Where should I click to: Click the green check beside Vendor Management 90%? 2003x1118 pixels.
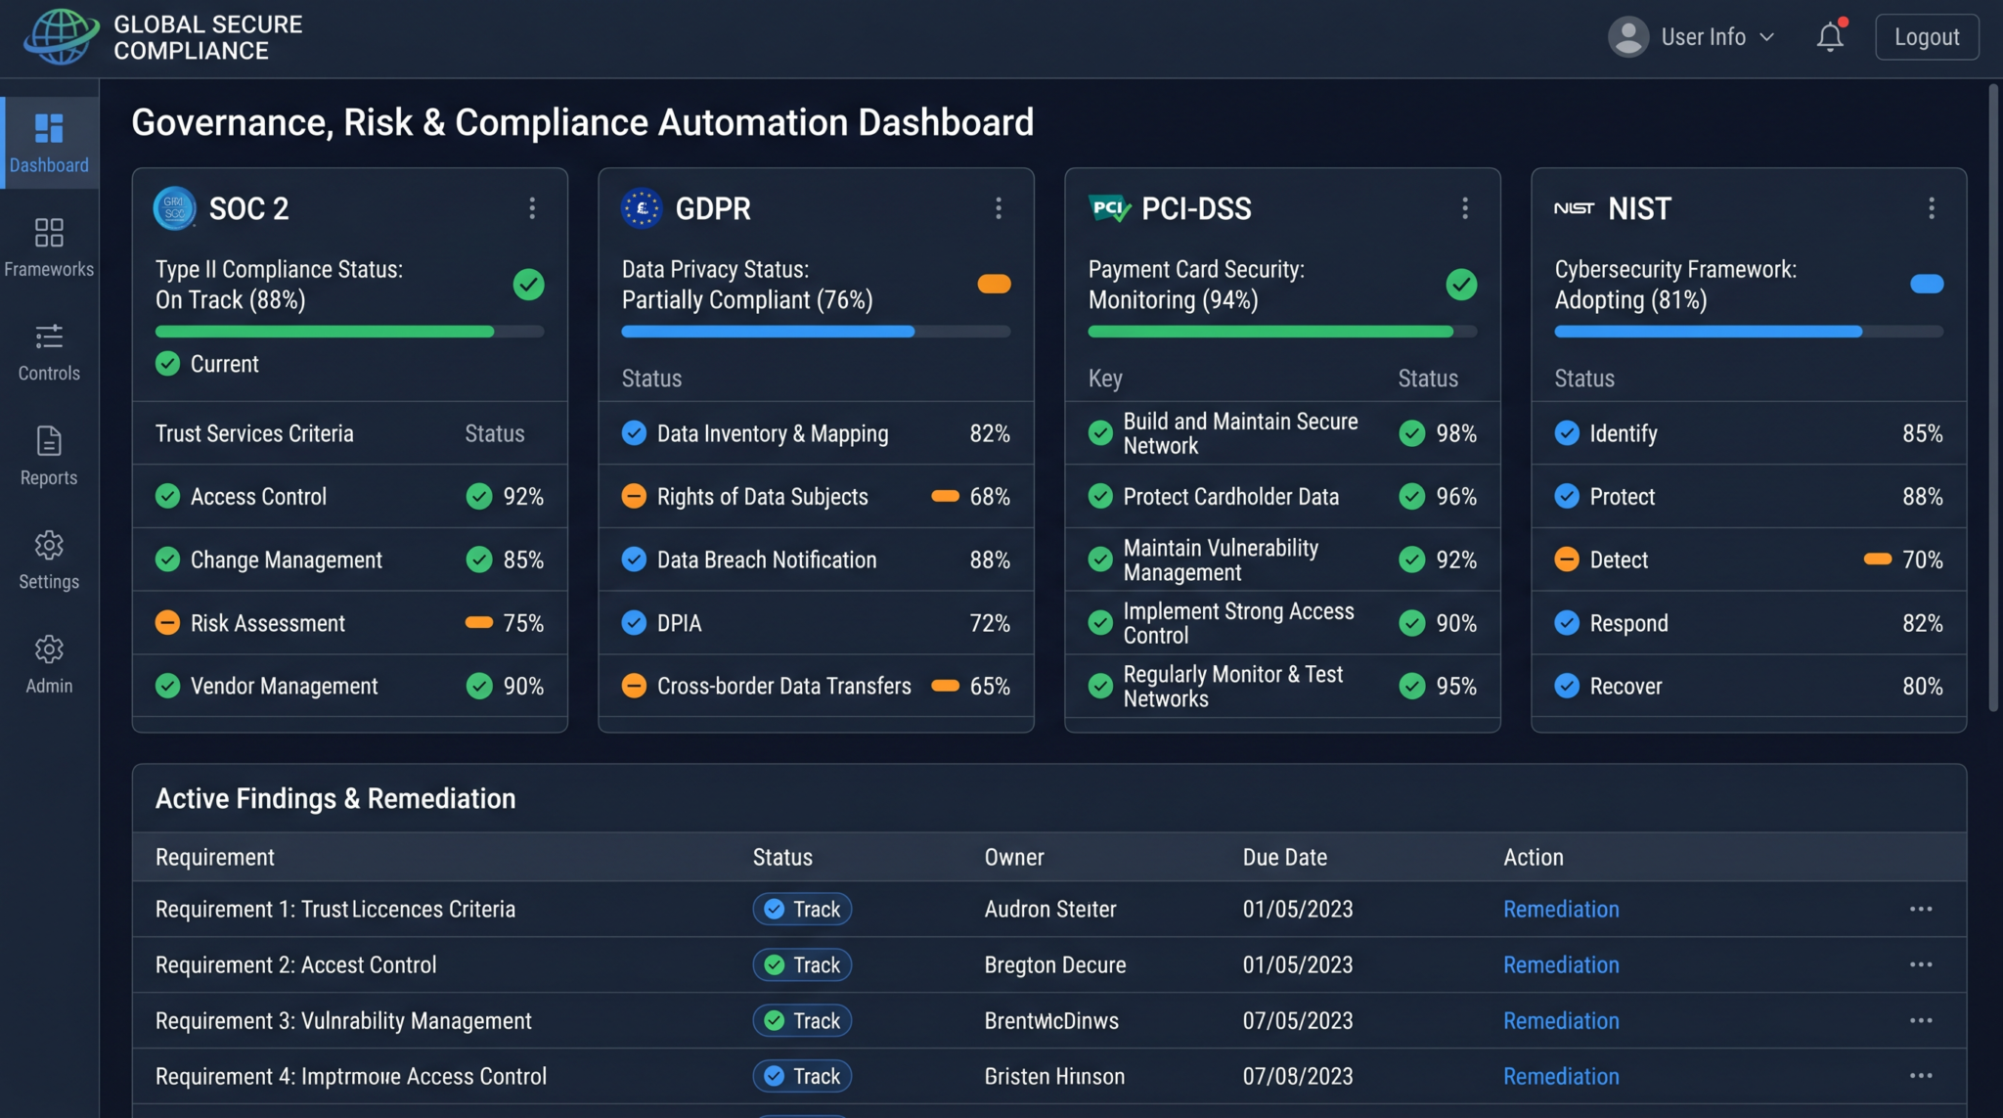(x=479, y=686)
